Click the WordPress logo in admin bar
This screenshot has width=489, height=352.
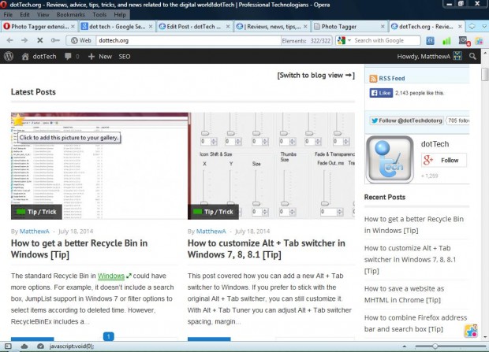tap(9, 57)
